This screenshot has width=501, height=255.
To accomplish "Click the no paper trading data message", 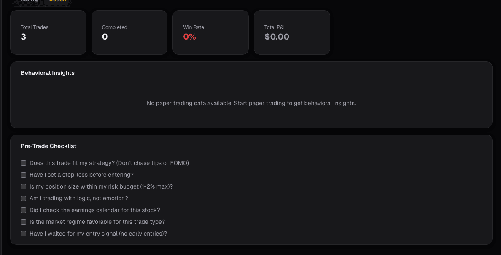I will (x=251, y=103).
